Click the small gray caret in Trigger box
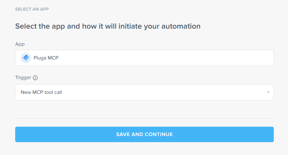This screenshot has width=288, height=155. click(268, 92)
